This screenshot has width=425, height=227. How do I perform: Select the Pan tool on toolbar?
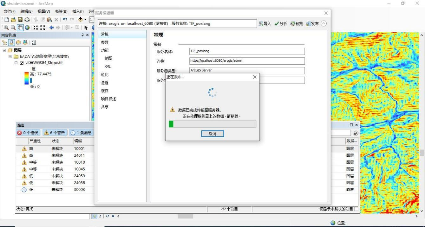point(20,28)
